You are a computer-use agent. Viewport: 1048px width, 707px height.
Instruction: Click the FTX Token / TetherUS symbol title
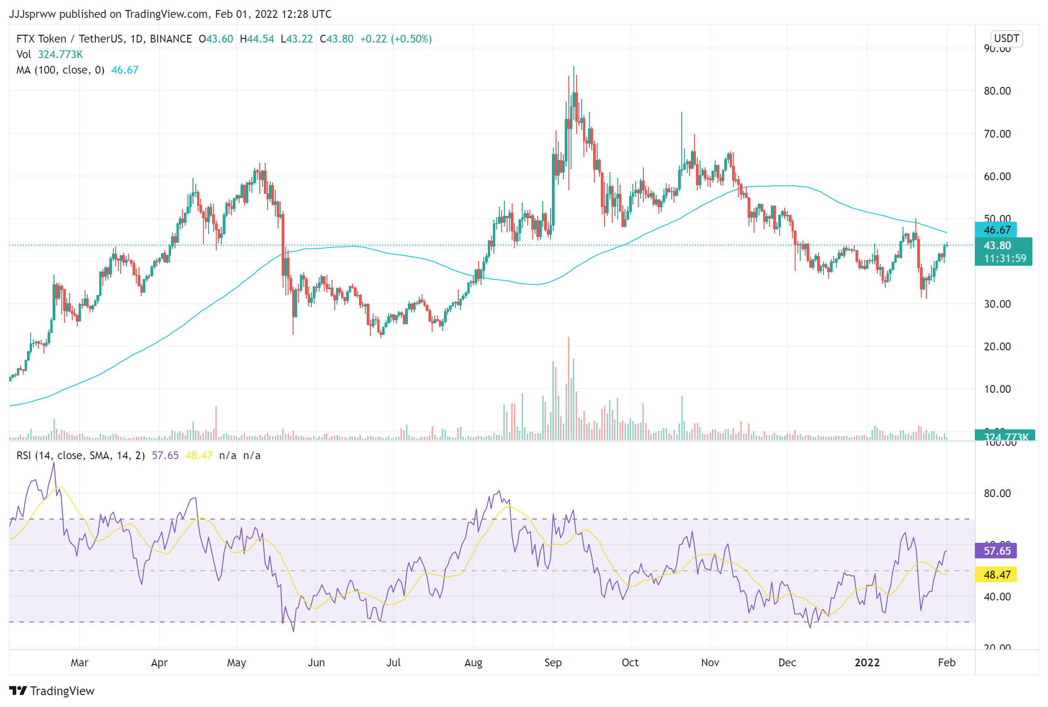pyautogui.click(x=104, y=39)
